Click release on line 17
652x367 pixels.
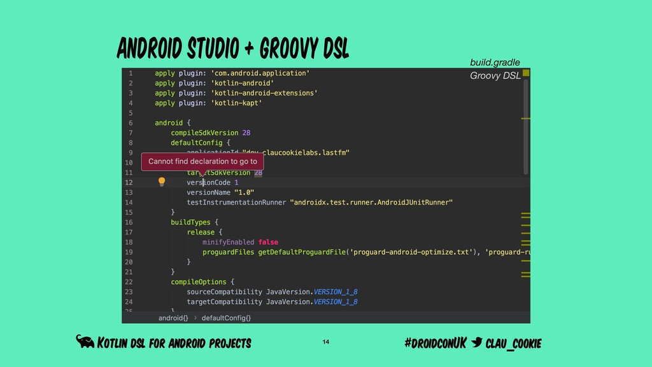tap(201, 232)
